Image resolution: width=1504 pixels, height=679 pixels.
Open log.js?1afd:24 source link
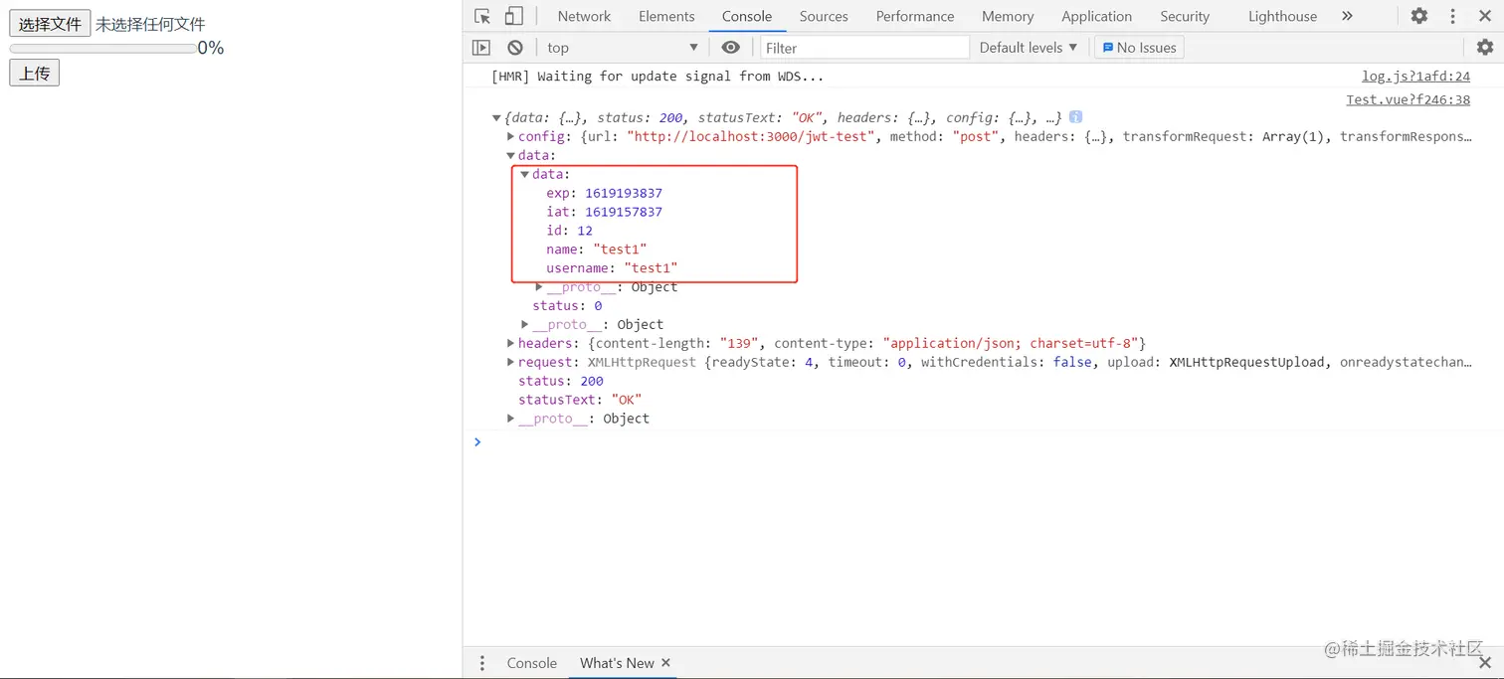pos(1415,77)
